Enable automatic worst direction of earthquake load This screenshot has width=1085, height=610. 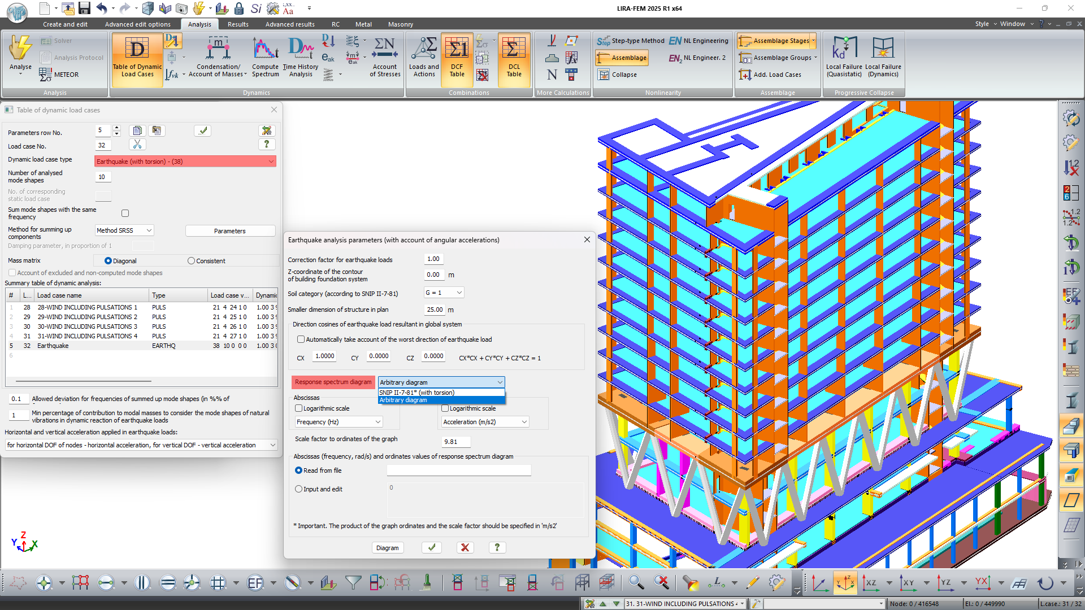[301, 339]
